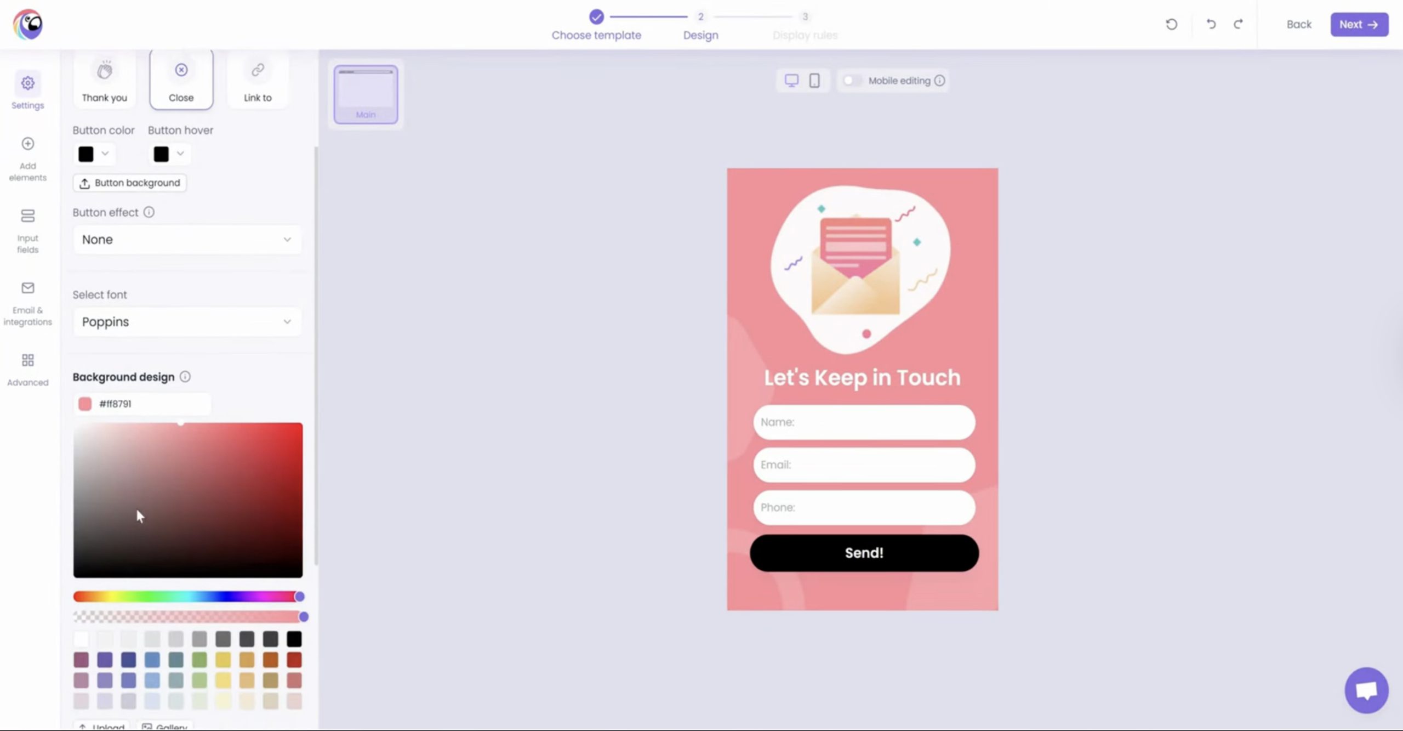This screenshot has width=1403, height=731.
Task: Click the redo arrow icon
Action: (x=1238, y=24)
